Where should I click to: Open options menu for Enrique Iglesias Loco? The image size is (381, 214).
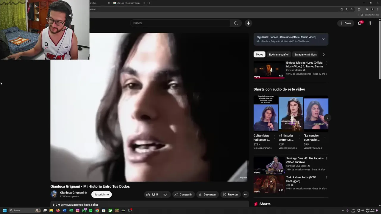(x=327, y=63)
